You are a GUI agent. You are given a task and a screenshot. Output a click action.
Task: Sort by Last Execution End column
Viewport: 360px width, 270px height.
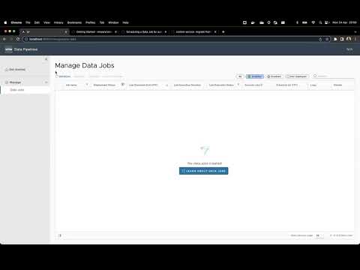click(143, 85)
